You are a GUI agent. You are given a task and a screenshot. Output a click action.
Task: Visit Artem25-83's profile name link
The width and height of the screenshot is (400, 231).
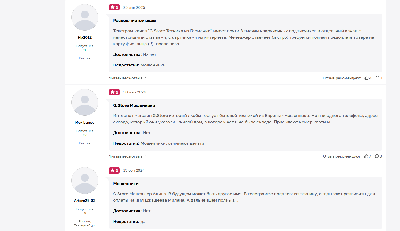(85, 201)
